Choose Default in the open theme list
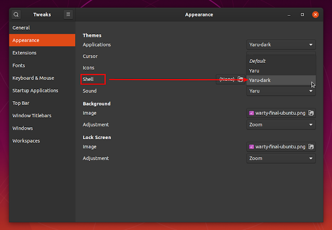This screenshot has width=332, height=230. [x=281, y=61]
